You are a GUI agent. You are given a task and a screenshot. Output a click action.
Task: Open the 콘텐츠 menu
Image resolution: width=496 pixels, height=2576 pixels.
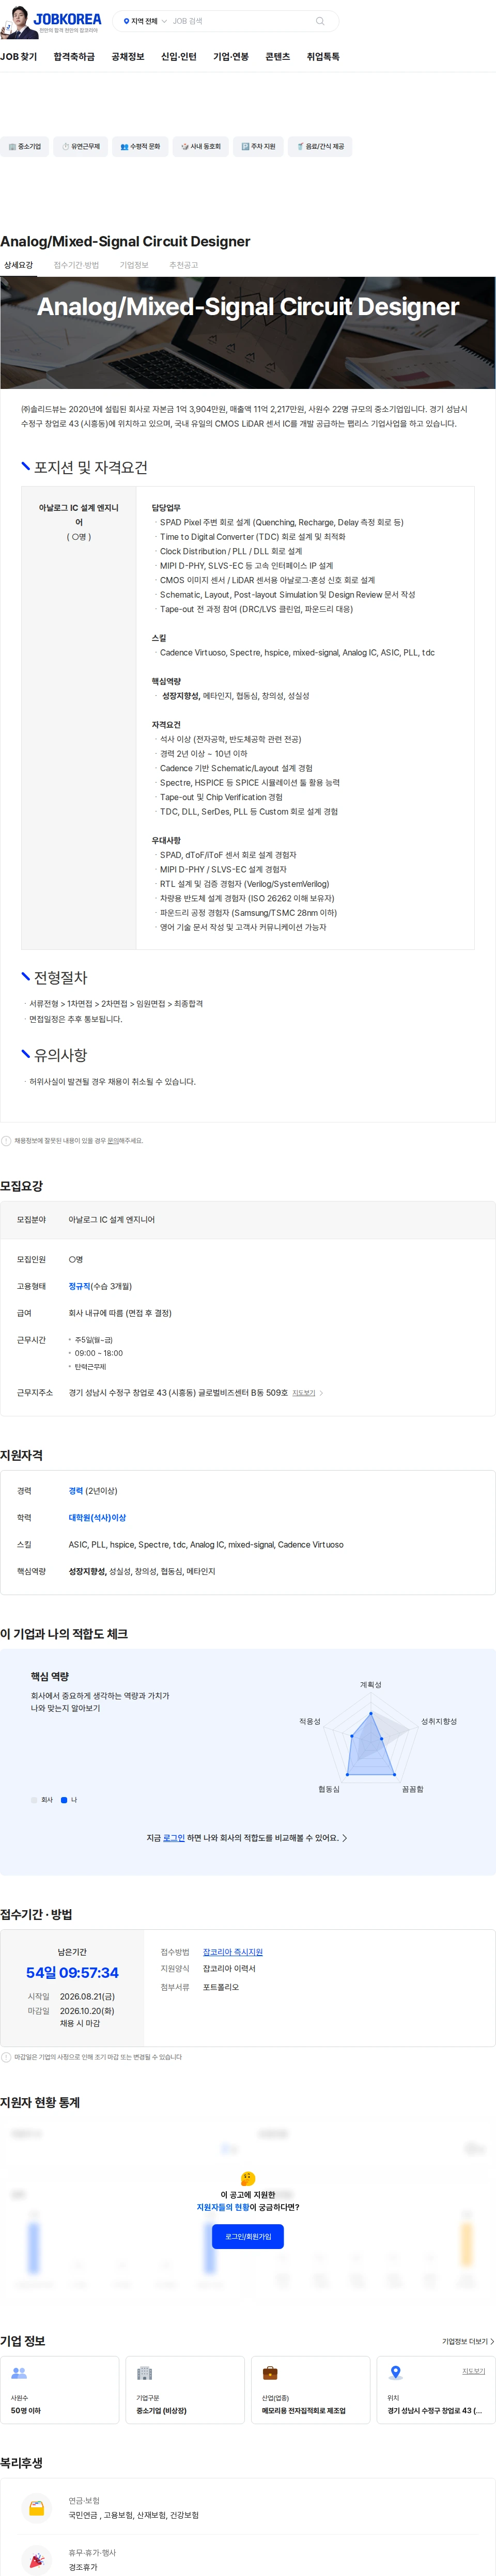click(278, 57)
